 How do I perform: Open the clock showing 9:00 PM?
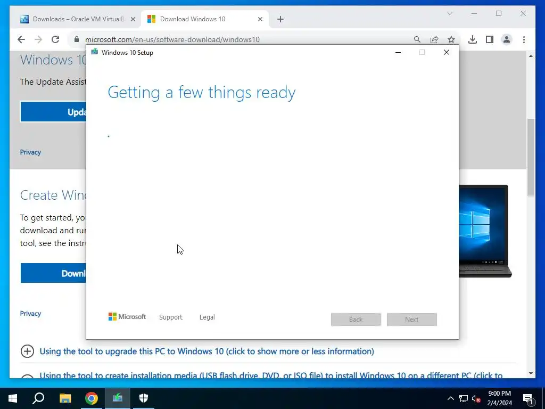pos(499,398)
